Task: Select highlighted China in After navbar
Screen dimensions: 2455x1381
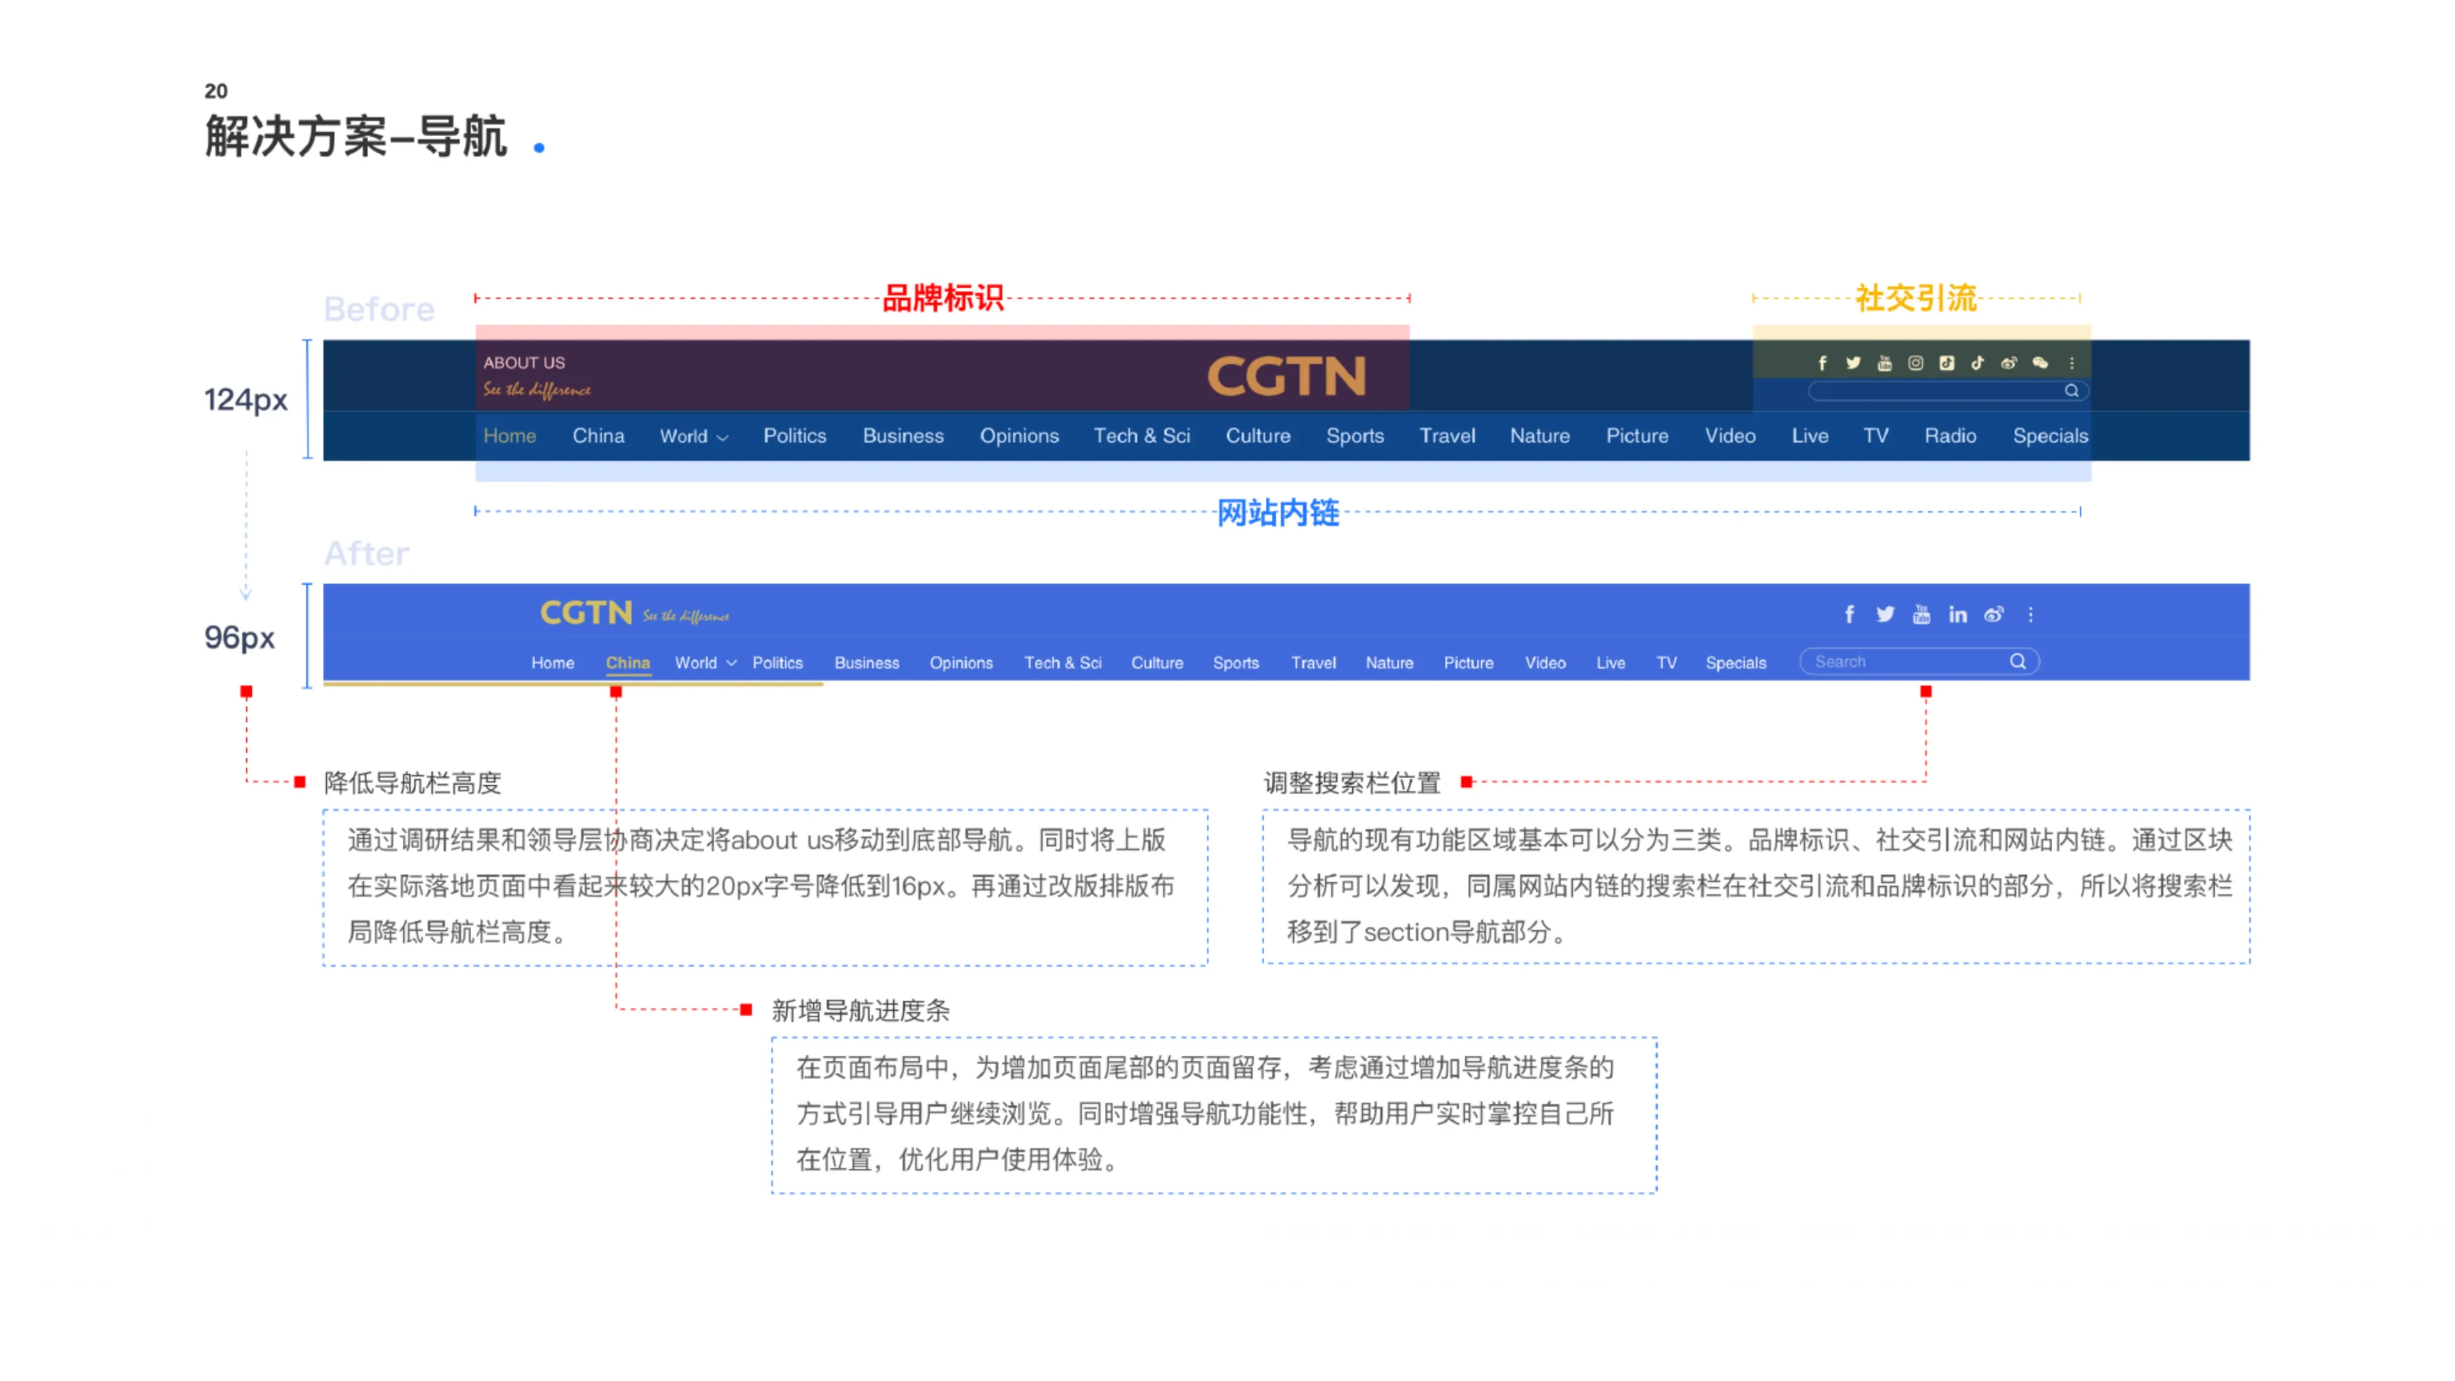Action: pos(628,662)
